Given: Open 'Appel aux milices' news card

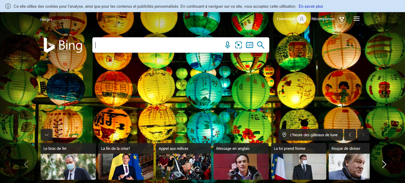Looking at the screenshot, I should point(183,162).
